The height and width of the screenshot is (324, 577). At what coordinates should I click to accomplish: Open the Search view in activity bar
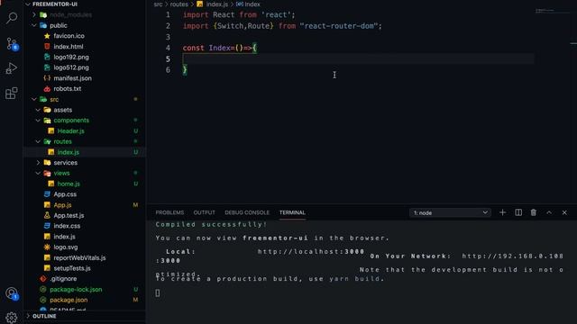click(12, 18)
